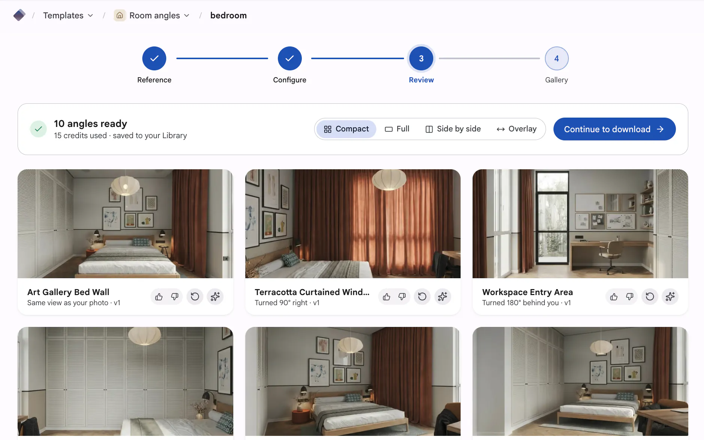The width and height of the screenshot is (704, 440).
Task: Switch to Full view mode
Action: click(x=397, y=129)
